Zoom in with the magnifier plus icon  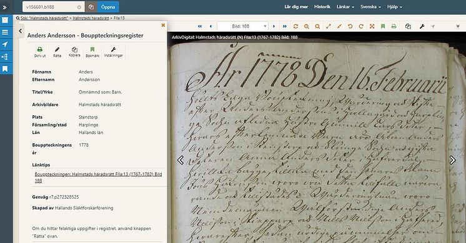(307, 26)
